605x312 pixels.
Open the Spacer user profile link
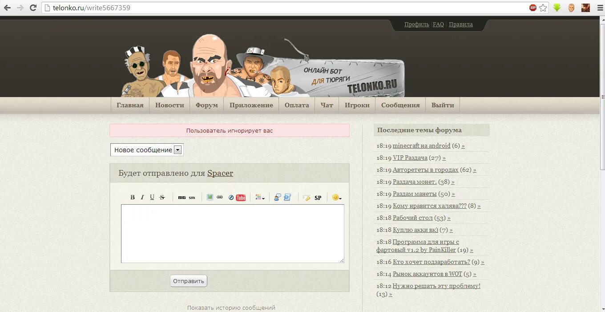pyautogui.click(x=220, y=173)
